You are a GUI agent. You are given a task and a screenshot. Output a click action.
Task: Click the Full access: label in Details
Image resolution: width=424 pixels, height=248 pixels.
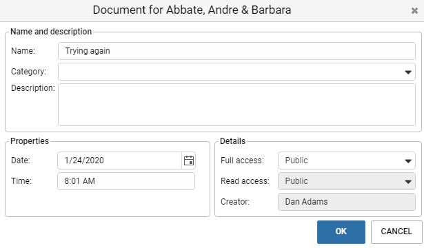click(x=242, y=161)
